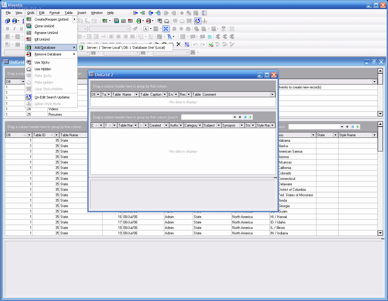
Task: Open Table Name filter dropdown in UniGrid 2
Action: point(136,94)
